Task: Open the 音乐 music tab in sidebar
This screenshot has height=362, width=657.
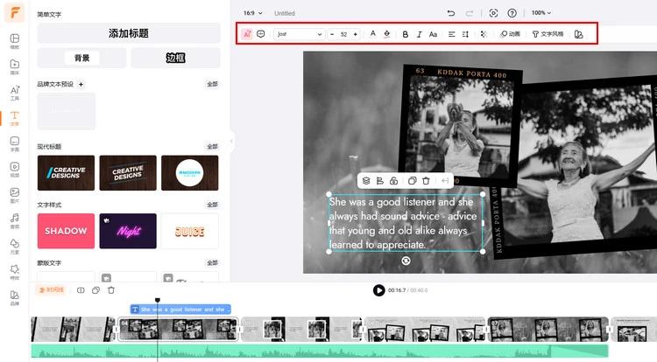Action: 15,220
